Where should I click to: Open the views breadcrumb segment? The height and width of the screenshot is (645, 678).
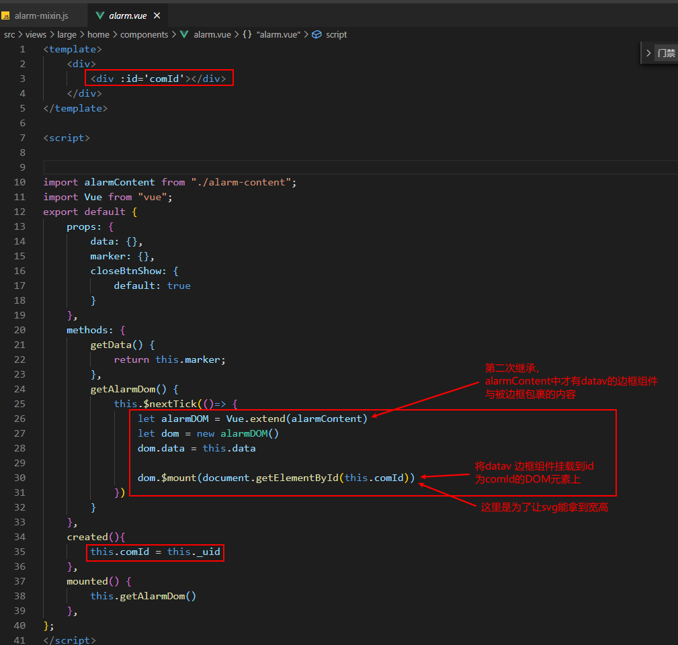click(36, 34)
